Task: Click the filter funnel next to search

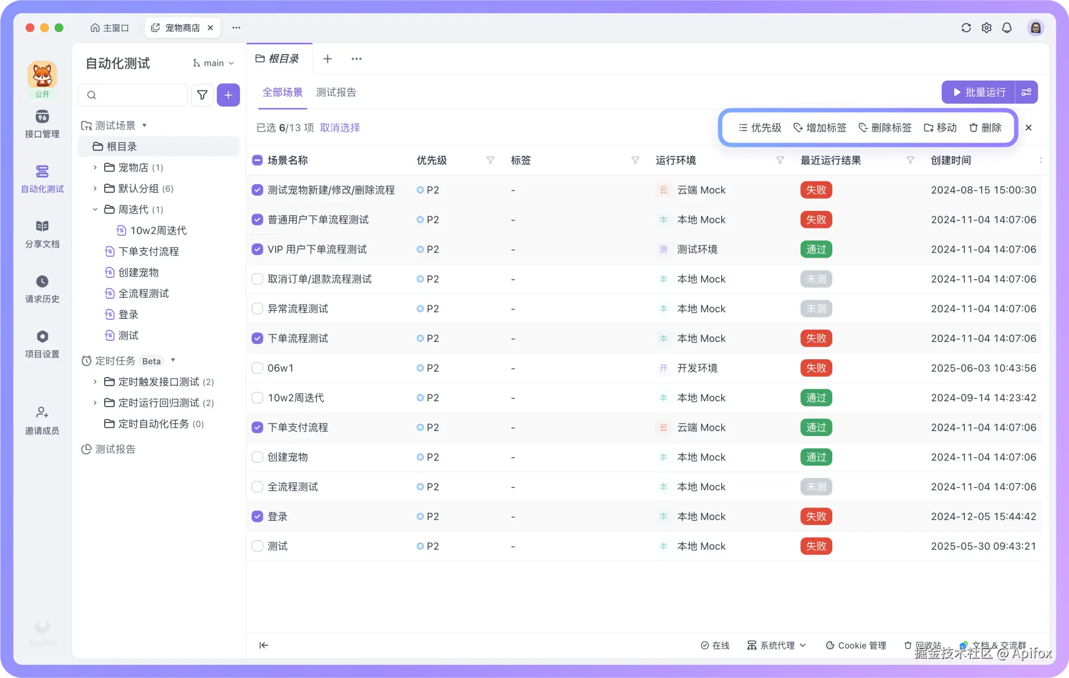Action: tap(202, 95)
